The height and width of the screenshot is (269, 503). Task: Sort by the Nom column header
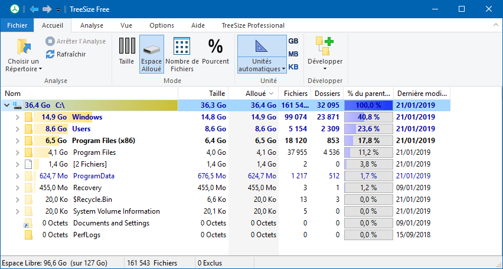click(x=90, y=94)
